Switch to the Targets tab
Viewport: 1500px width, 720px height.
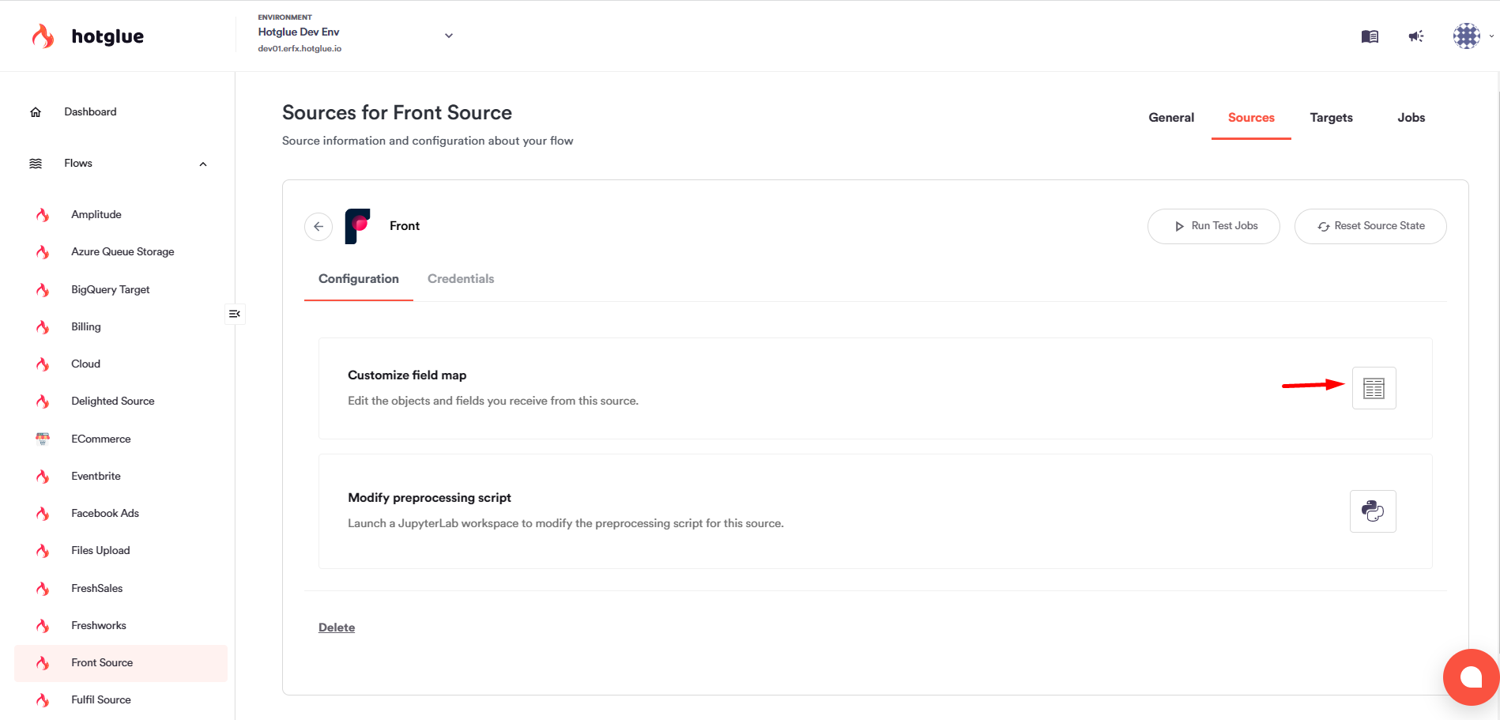(1331, 118)
